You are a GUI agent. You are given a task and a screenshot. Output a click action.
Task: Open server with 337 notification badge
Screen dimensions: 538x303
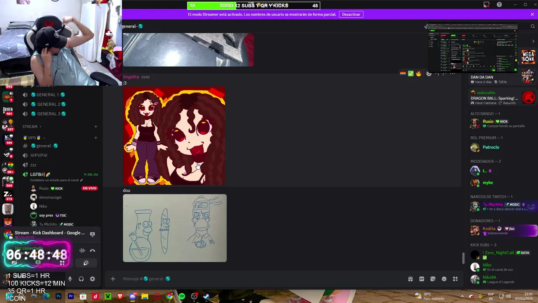pos(8,125)
